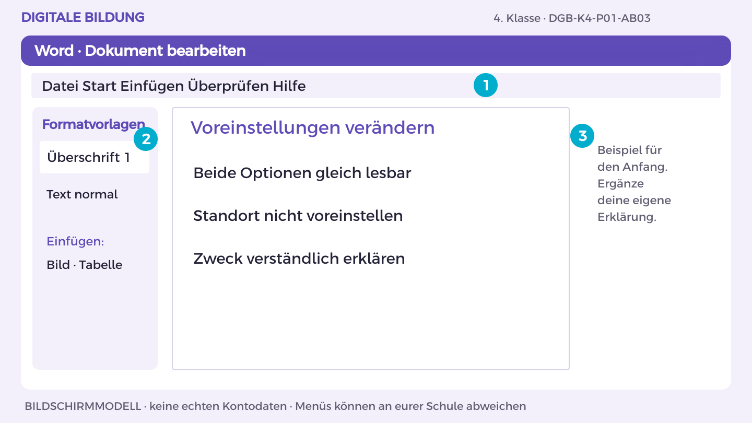Select the Formatvorlagen panel heading
The height and width of the screenshot is (423, 752).
93,124
